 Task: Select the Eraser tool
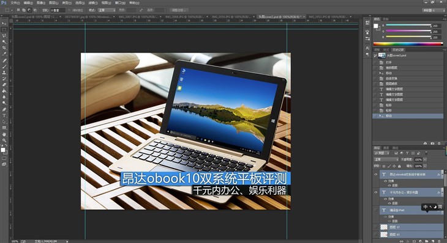click(4, 85)
